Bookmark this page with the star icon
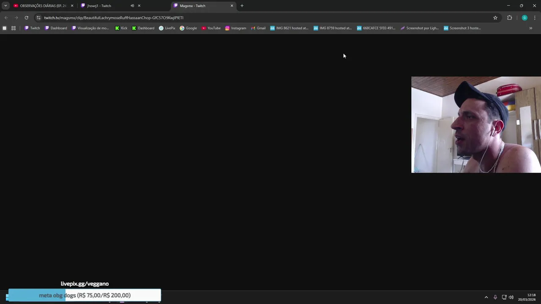Screen dimensions: 541x304 pyautogui.click(x=495, y=18)
